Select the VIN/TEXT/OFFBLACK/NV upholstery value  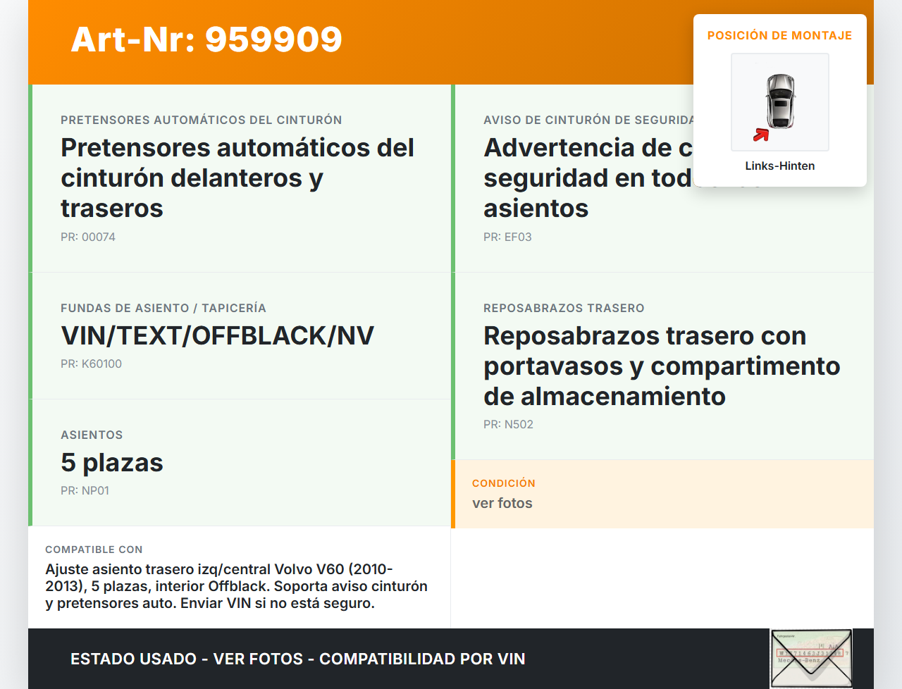217,335
